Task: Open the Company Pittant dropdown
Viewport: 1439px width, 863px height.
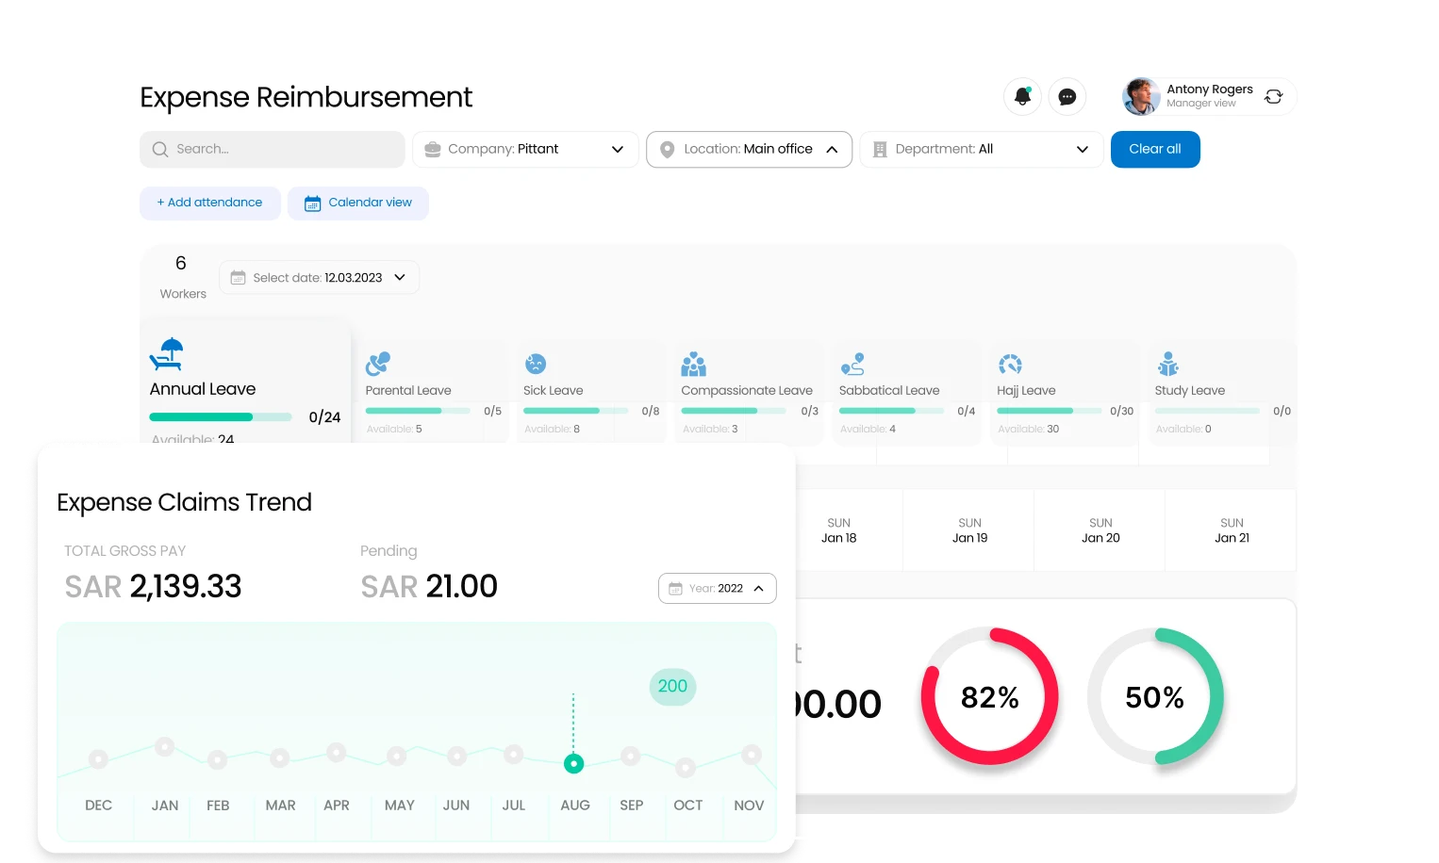Action: pos(524,149)
